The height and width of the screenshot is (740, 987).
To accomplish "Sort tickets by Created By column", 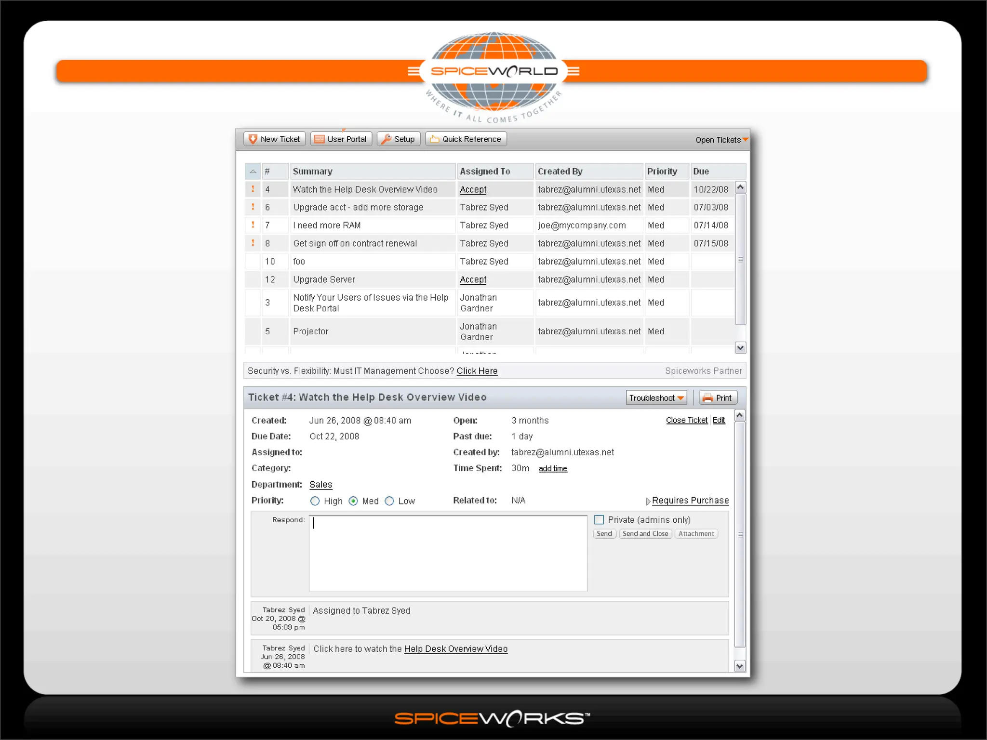I will 589,172.
